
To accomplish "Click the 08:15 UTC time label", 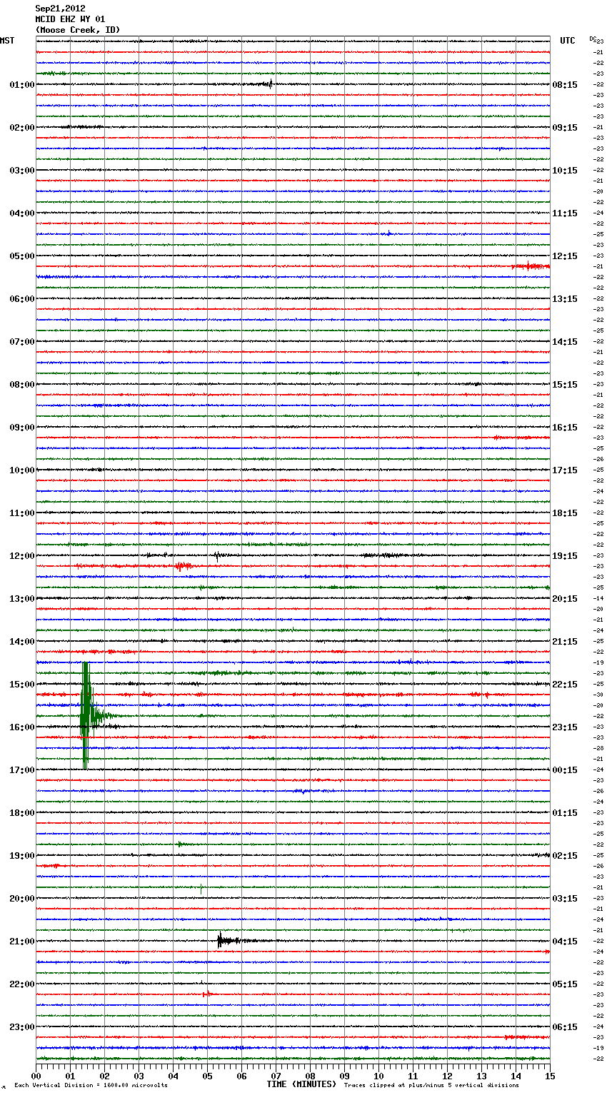I will [565, 85].
